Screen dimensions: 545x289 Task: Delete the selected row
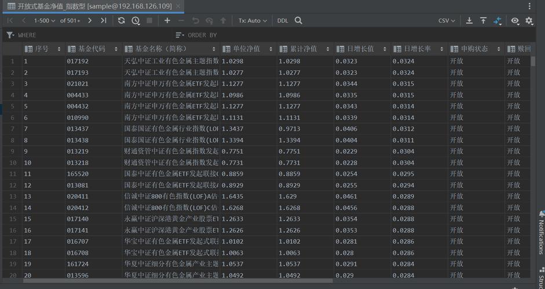(181, 20)
